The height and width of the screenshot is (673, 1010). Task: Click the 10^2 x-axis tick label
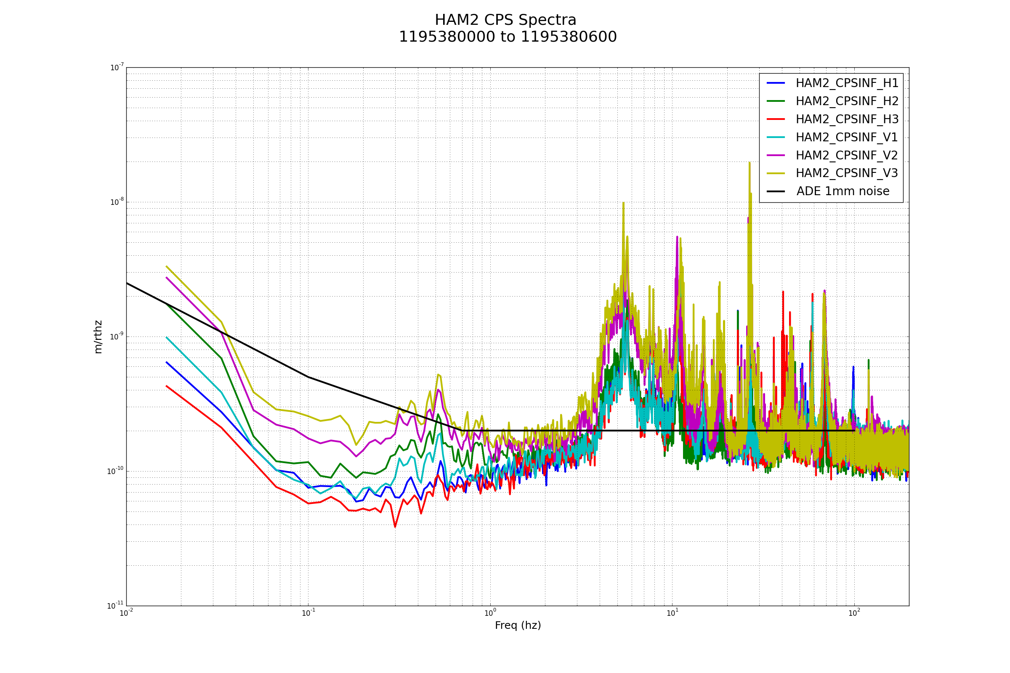click(854, 613)
